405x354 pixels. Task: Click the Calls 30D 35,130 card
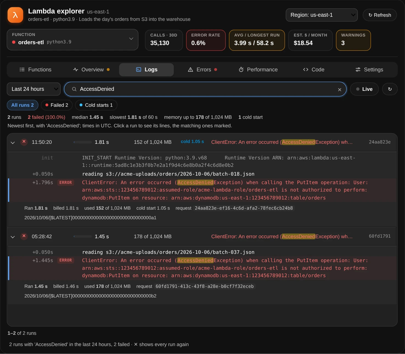164,40
